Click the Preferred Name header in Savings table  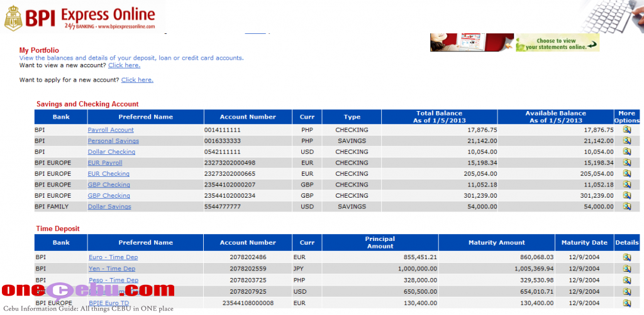[146, 117]
